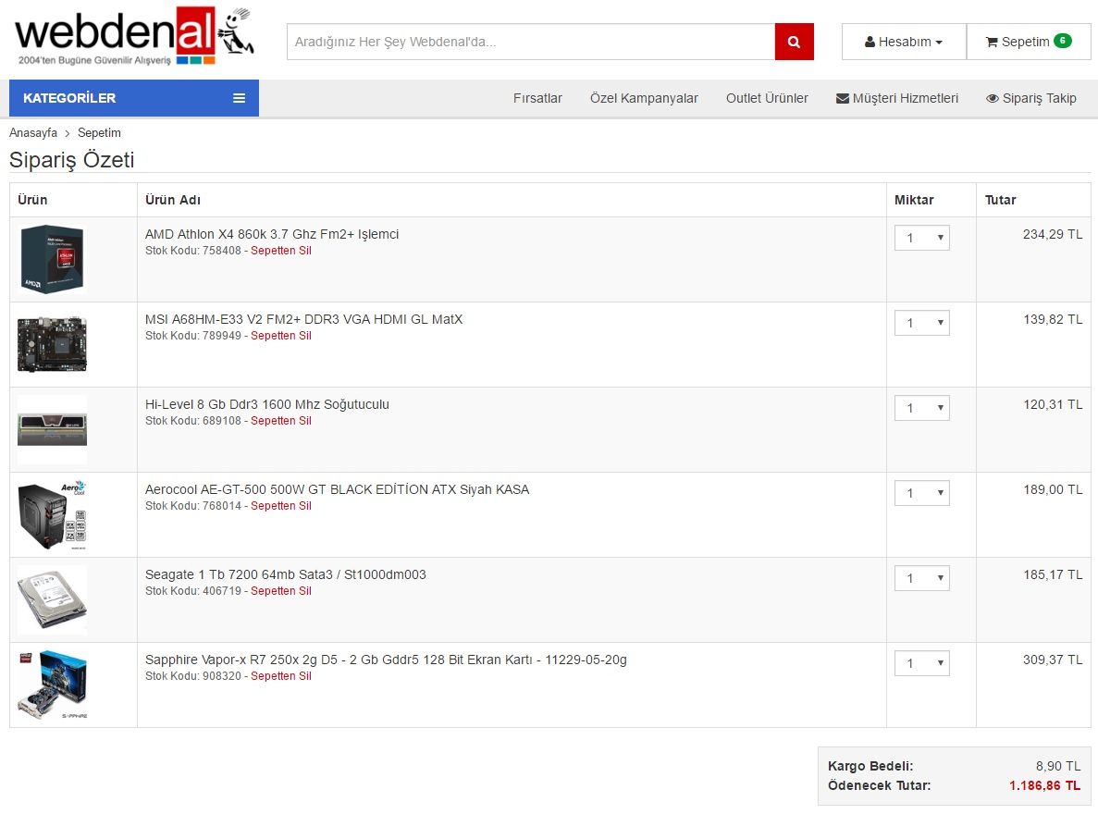The width and height of the screenshot is (1098, 814).
Task: Open quantity dropdown for Sapphire Vapor-x
Action: click(922, 663)
